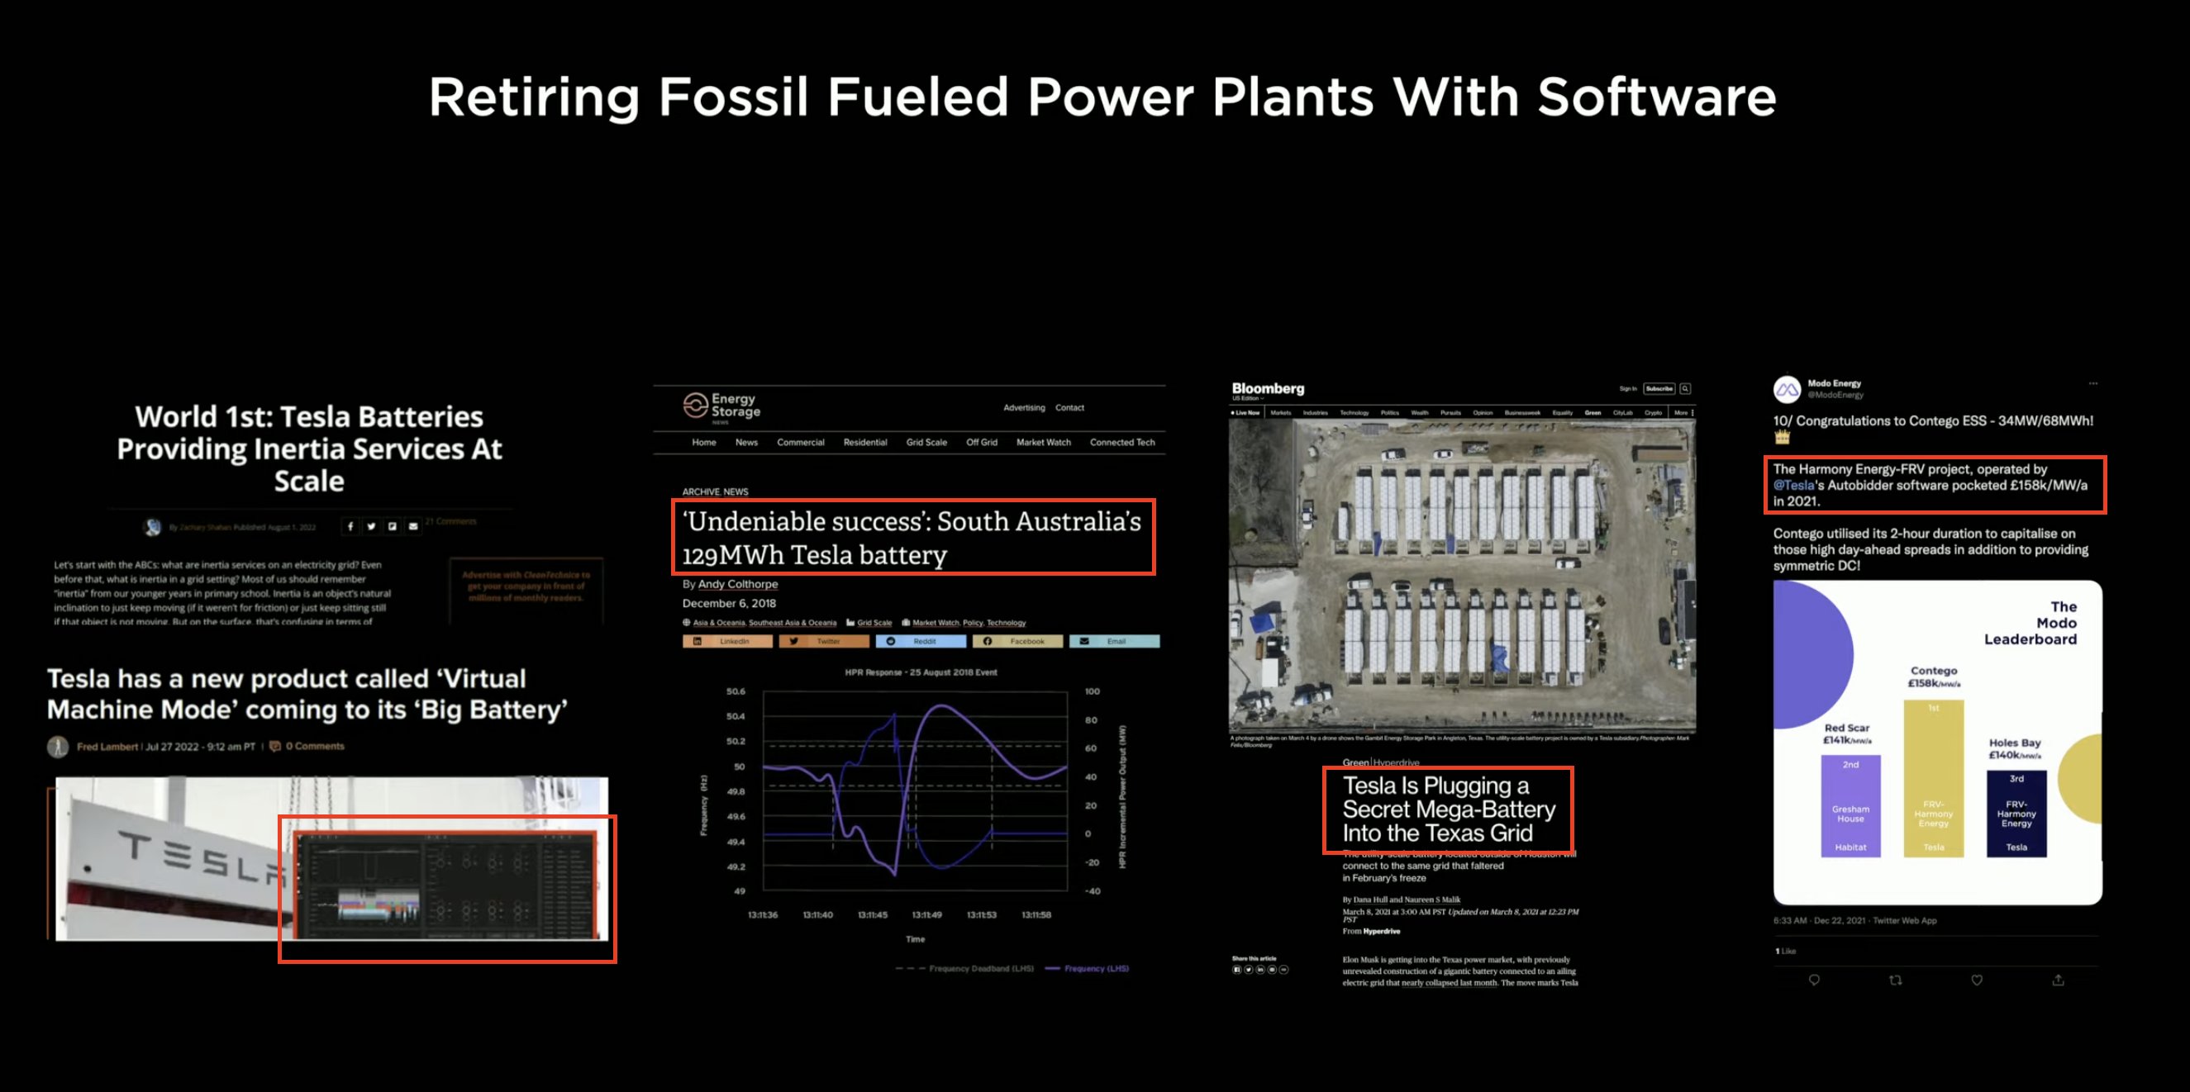The width and height of the screenshot is (2190, 1092).
Task: Select Grid Scale in Energy Storage navigation
Action: [x=926, y=443]
